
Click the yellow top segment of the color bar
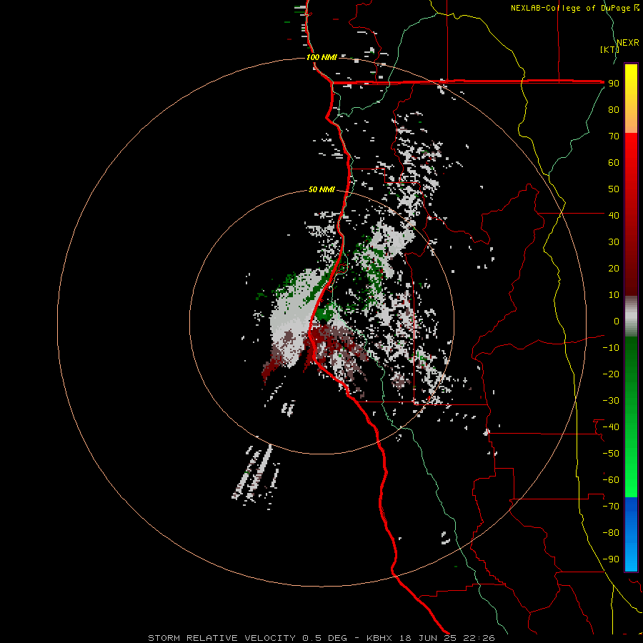631,99
